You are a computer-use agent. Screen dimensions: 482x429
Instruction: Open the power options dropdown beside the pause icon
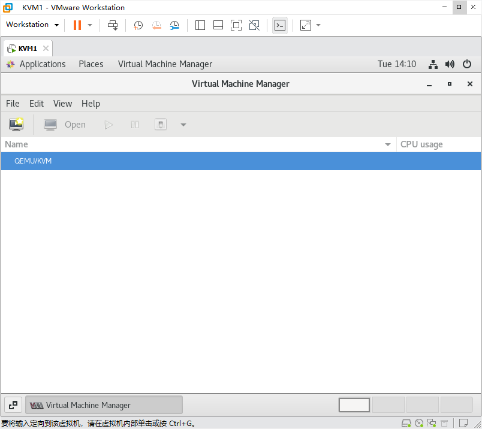pyautogui.click(x=90, y=25)
